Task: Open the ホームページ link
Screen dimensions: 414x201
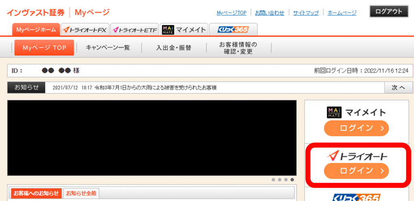Action: (x=342, y=13)
